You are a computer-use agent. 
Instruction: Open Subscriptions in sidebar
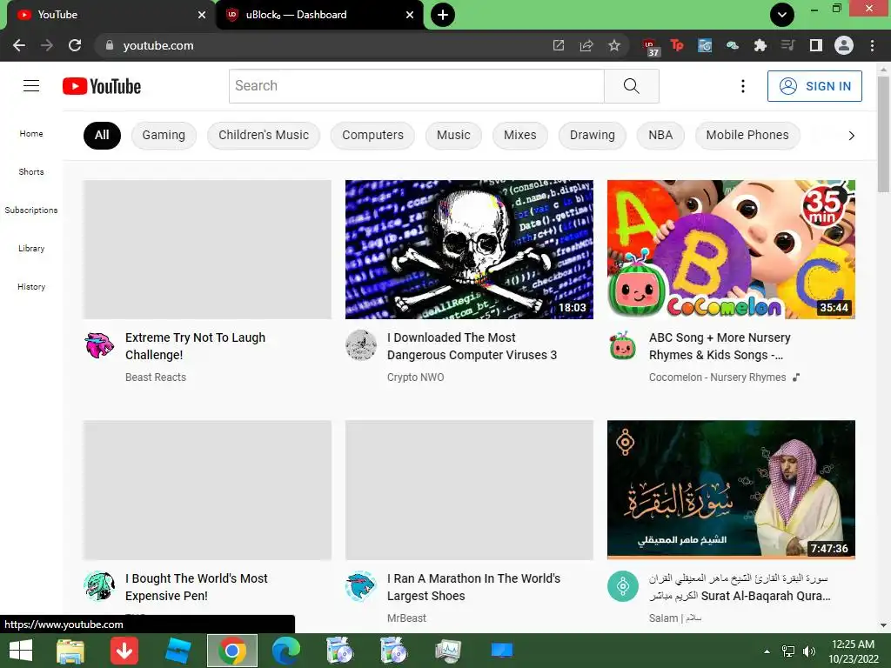pyautogui.click(x=31, y=210)
